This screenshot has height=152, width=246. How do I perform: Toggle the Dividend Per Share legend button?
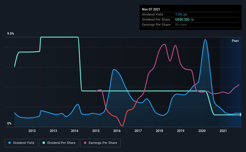(x=59, y=143)
